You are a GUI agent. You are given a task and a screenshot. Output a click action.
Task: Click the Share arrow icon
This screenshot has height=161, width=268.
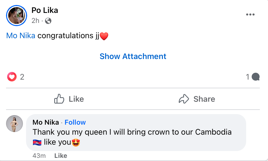pyautogui.click(x=184, y=99)
